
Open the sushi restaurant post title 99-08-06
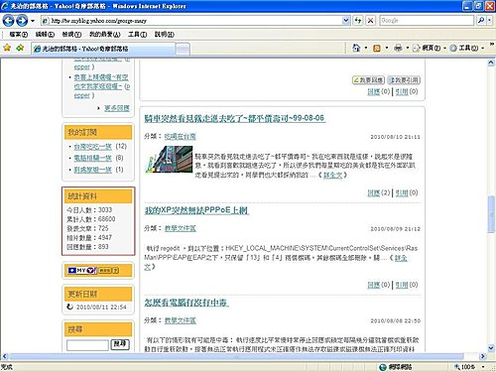[x=234, y=118]
